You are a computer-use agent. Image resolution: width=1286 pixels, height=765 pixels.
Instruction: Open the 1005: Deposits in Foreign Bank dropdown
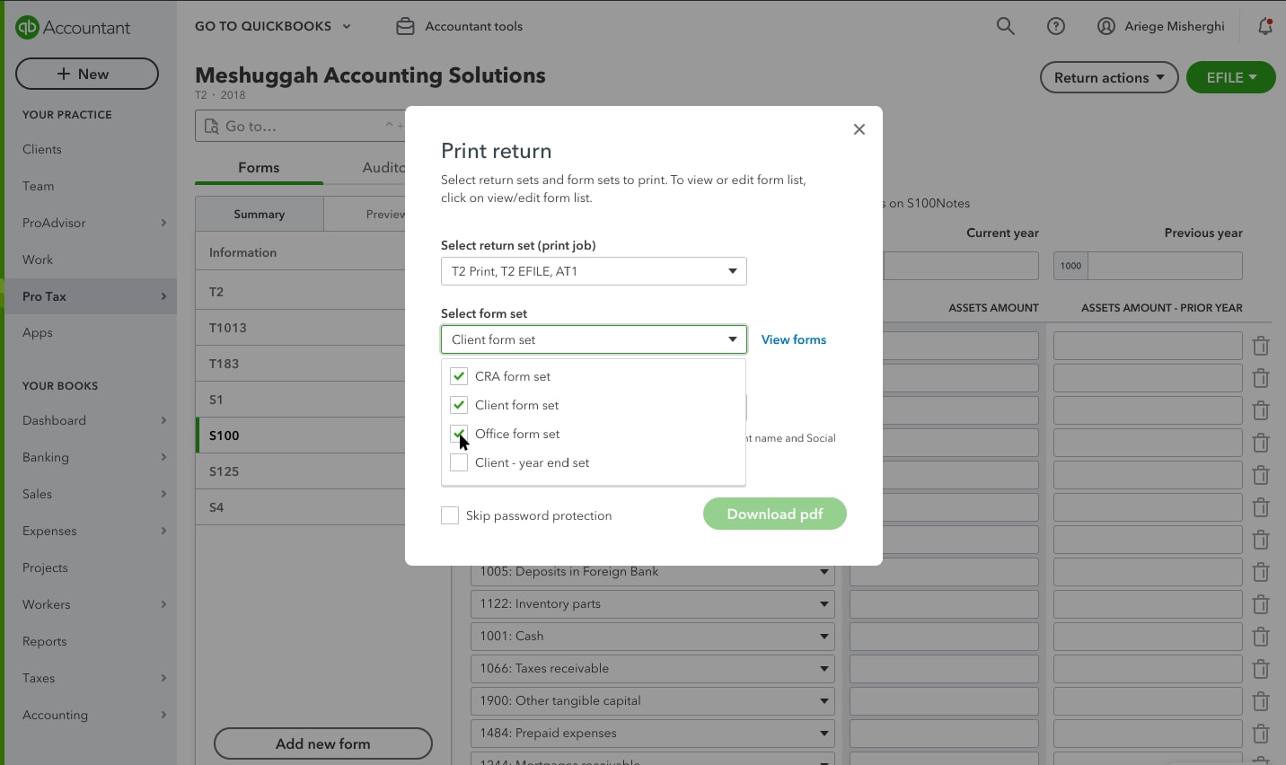tap(653, 572)
